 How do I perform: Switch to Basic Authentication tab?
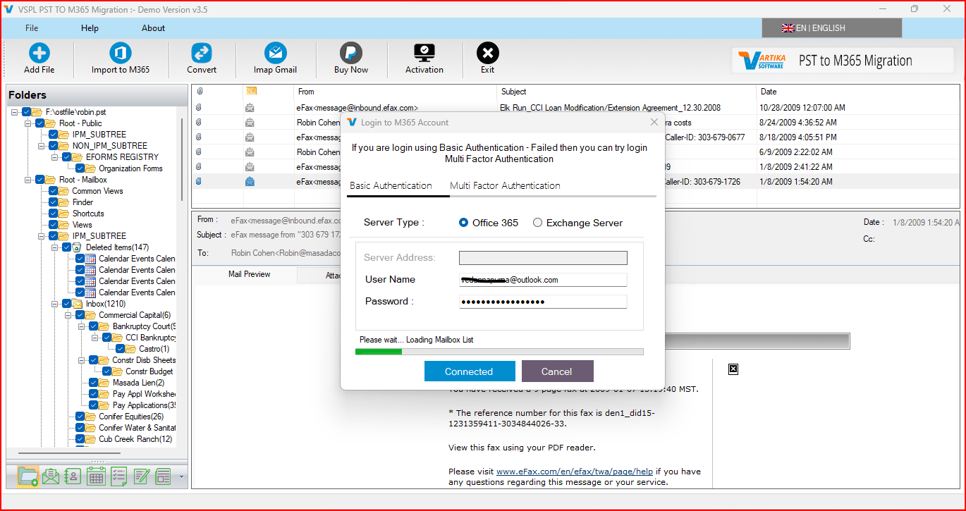click(x=391, y=186)
